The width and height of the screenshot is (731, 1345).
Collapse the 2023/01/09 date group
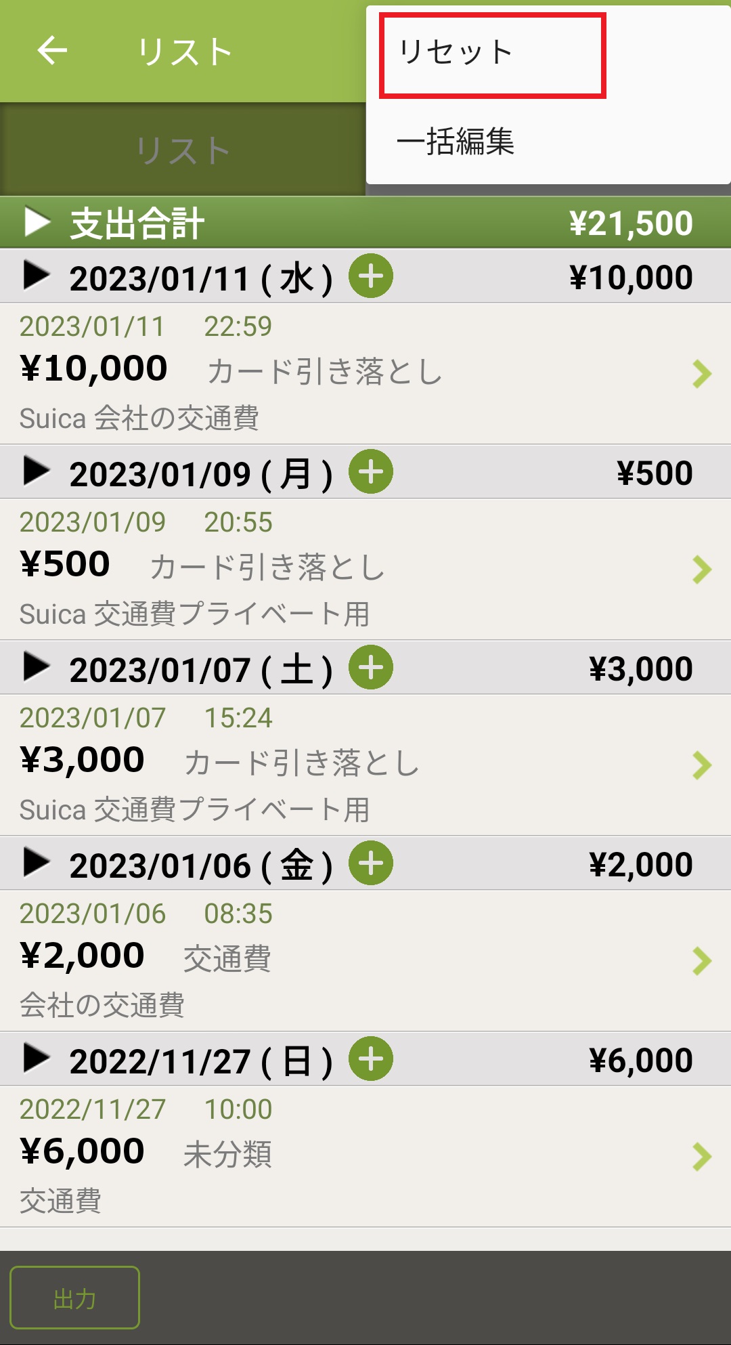[37, 472]
